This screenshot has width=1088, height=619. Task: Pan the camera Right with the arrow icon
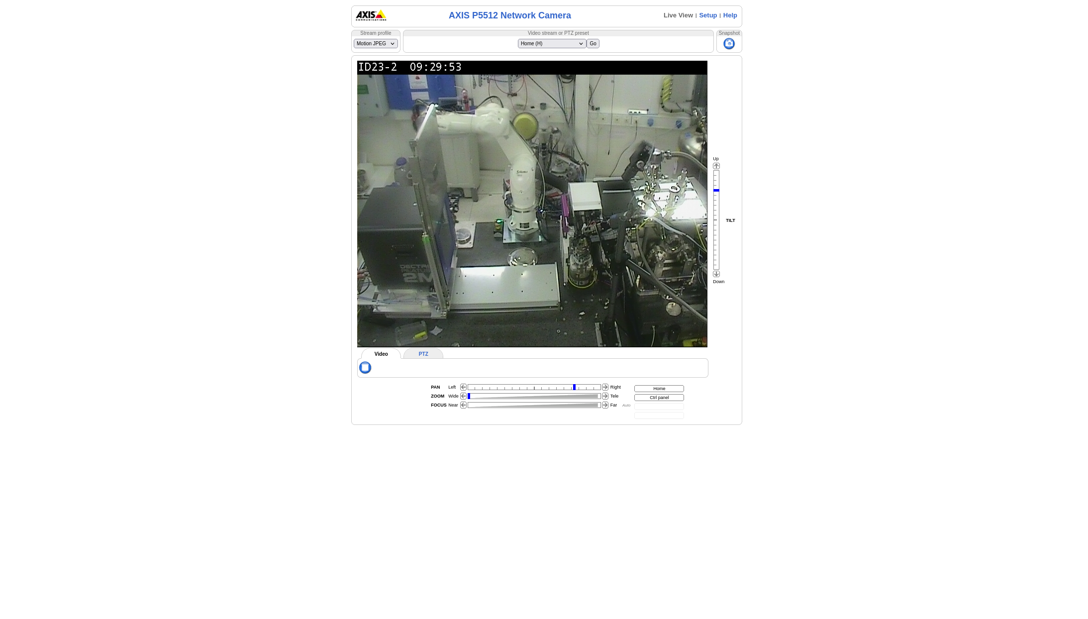click(x=605, y=387)
